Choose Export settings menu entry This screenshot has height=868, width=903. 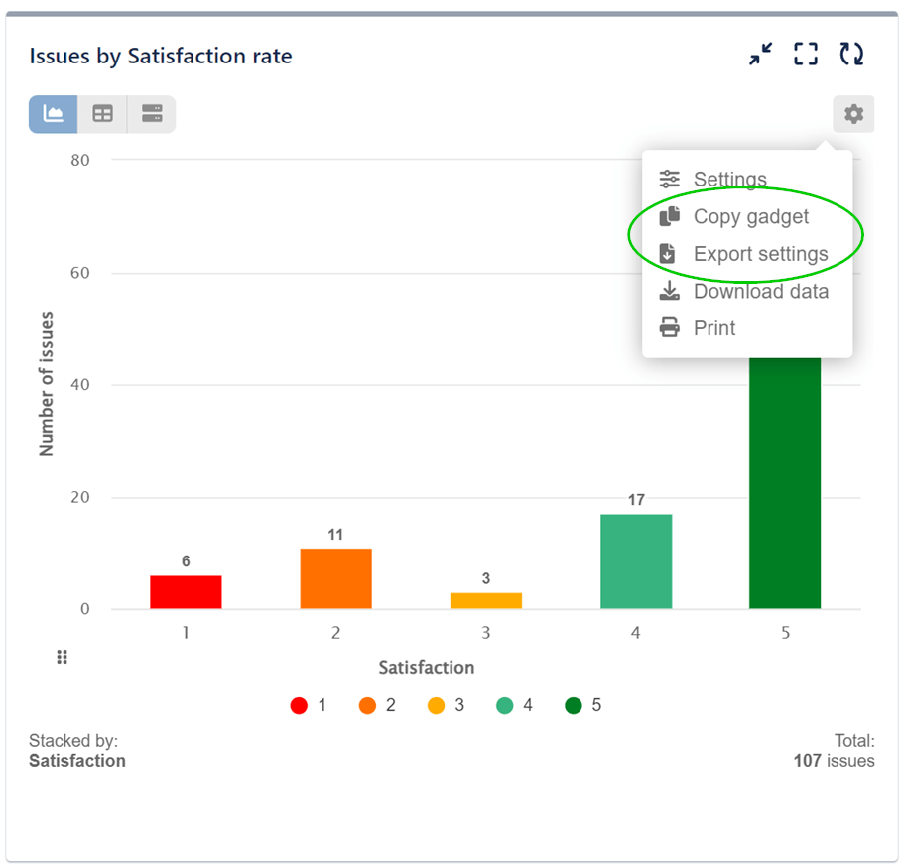[x=747, y=254]
